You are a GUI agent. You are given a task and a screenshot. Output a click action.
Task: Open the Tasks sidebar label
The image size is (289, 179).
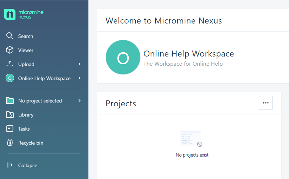tap(24, 129)
